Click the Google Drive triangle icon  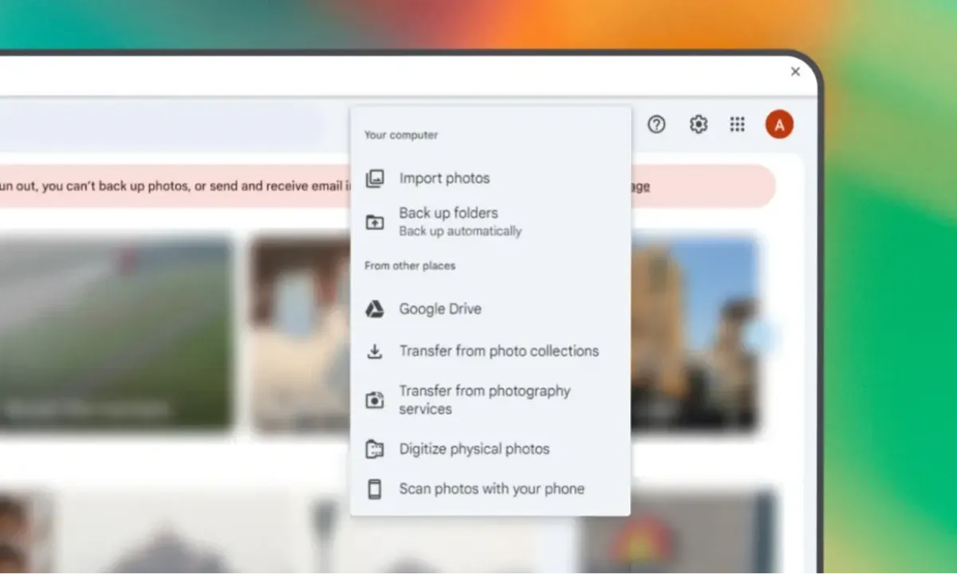pos(375,309)
